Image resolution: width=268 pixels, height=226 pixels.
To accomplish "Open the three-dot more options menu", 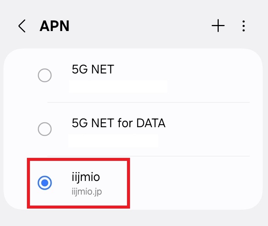I will (244, 26).
